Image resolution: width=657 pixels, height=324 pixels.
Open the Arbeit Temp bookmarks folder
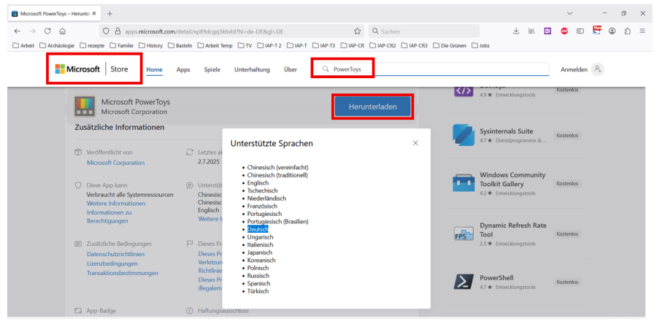click(215, 46)
